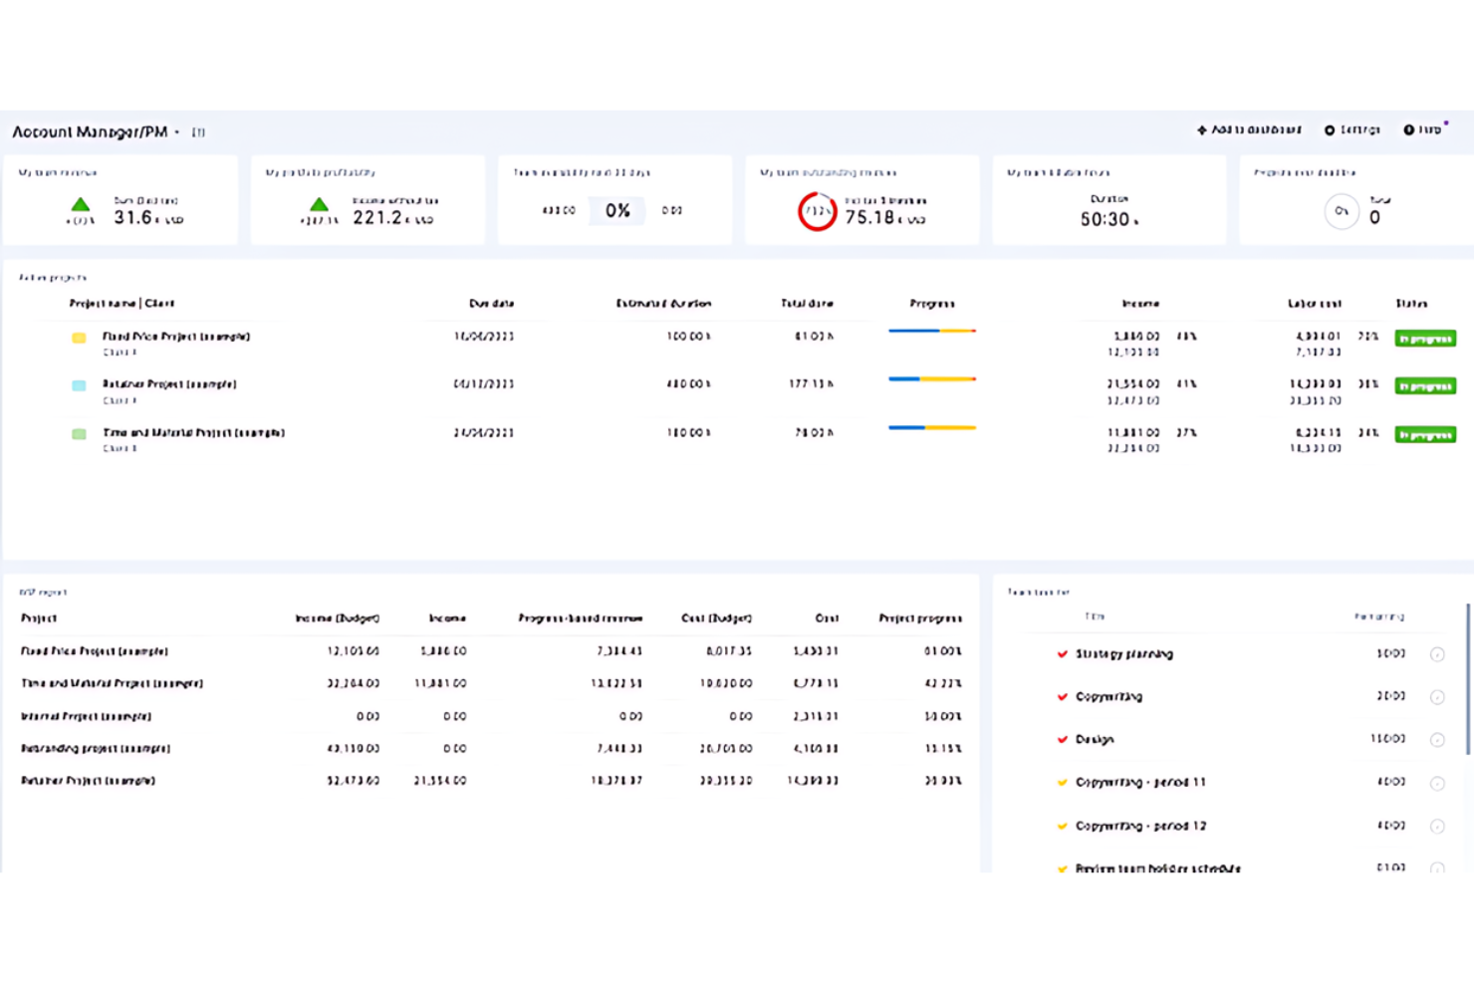This screenshot has height=983, width=1474.
Task: Select Internal Project (example) row in report
Action: (x=491, y=716)
